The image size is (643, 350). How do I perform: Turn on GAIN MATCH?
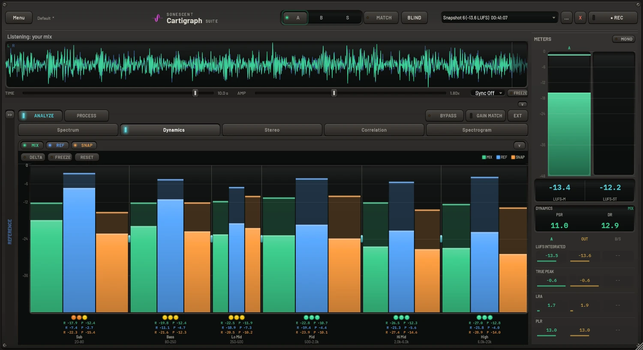486,116
